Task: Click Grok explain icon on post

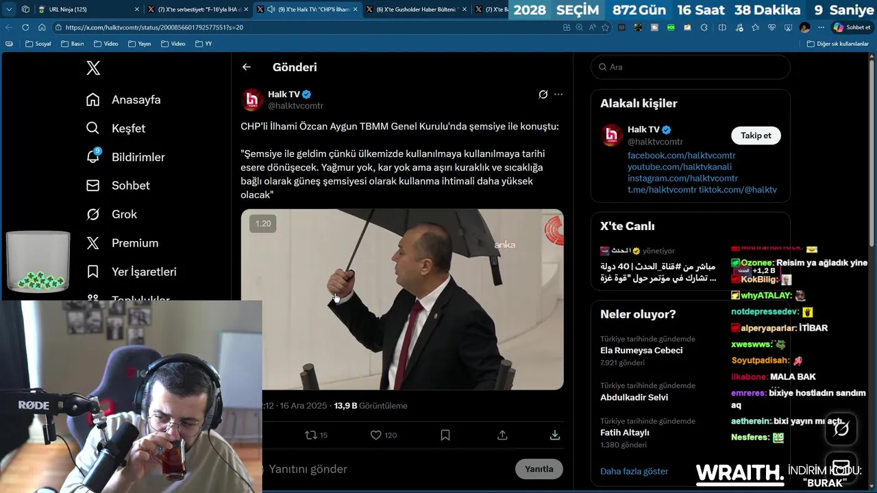Action: point(543,94)
